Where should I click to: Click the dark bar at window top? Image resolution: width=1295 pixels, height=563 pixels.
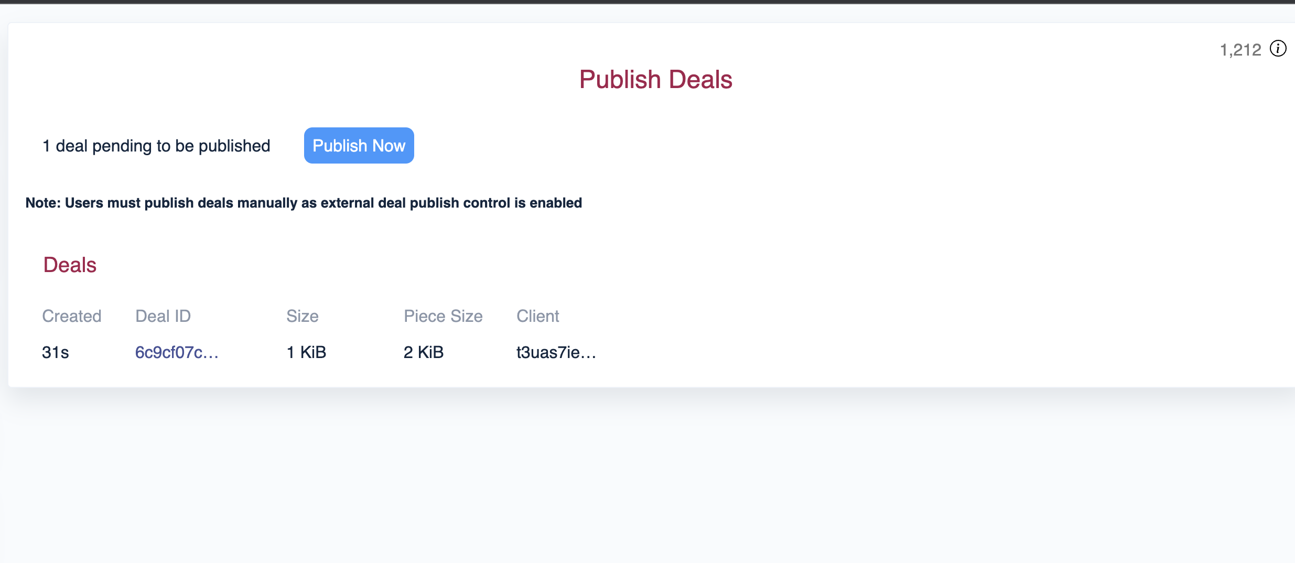click(647, 2)
